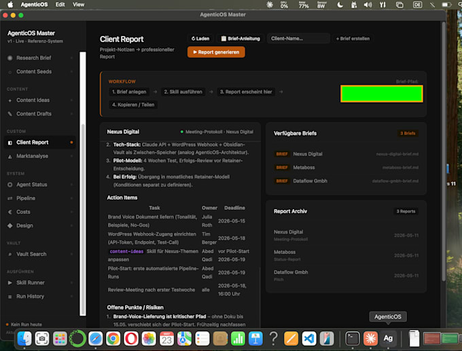Select Client Report sidebar item

40,142
